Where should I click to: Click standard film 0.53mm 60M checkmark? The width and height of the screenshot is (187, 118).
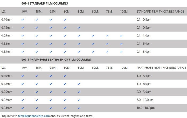coord(93,52)
